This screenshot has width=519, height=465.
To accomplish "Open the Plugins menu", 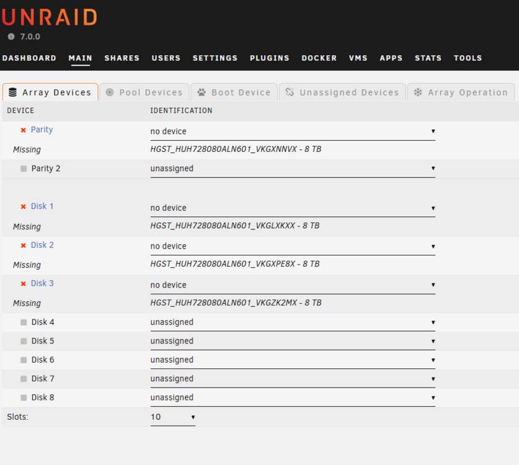I will (270, 58).
